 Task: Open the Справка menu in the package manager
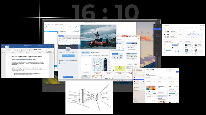point(61,24)
